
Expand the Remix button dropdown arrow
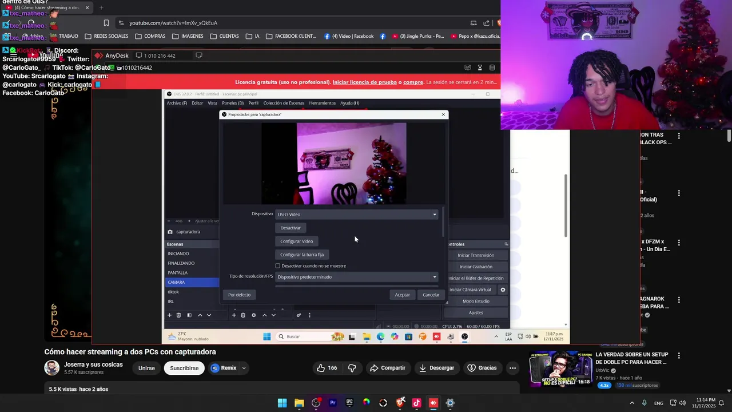(244, 368)
